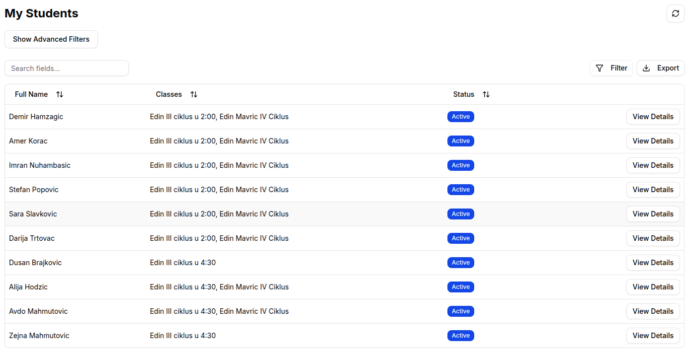Click Darija Trtovac's classes cell
Image resolution: width=689 pixels, height=353 pixels.
tap(219, 238)
